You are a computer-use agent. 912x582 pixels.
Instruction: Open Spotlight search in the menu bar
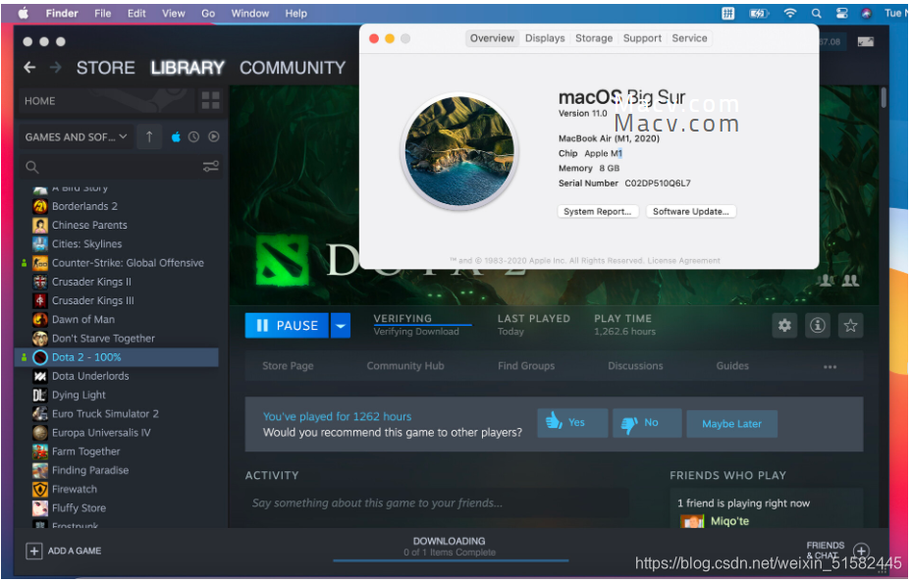pyautogui.click(x=817, y=14)
